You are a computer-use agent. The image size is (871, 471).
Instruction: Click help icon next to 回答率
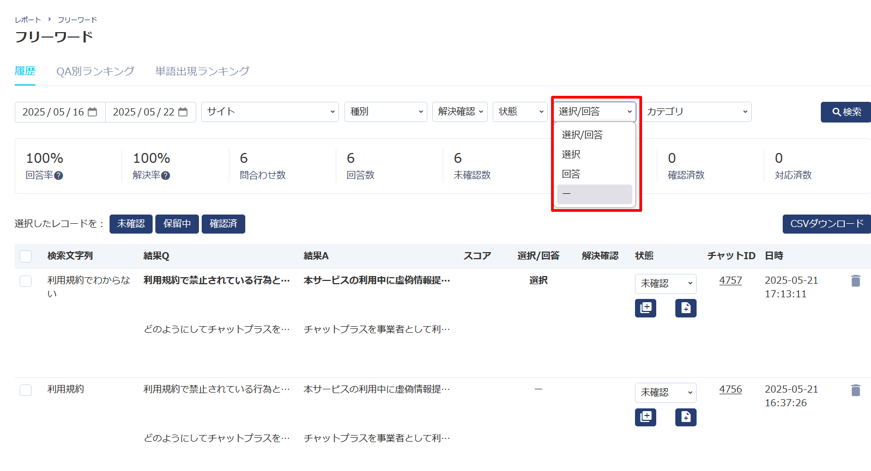(59, 175)
